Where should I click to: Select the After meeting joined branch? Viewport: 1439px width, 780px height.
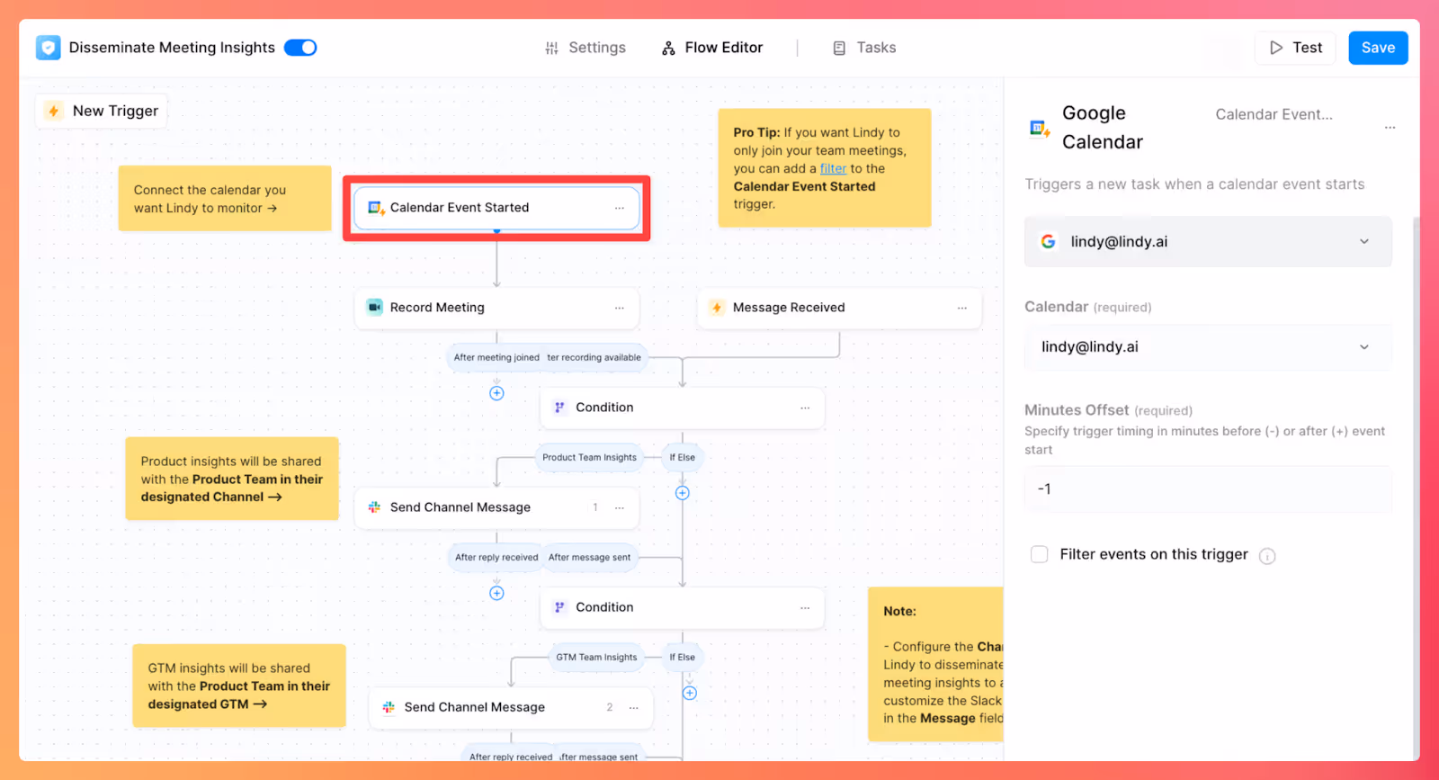[496, 357]
